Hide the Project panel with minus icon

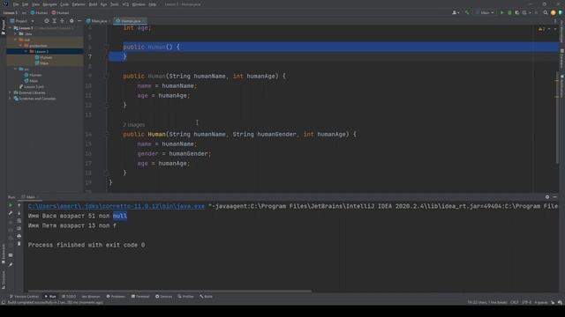point(79,21)
